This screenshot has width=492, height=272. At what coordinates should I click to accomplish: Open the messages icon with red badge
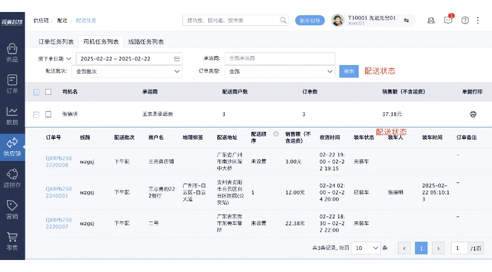[x=448, y=20]
